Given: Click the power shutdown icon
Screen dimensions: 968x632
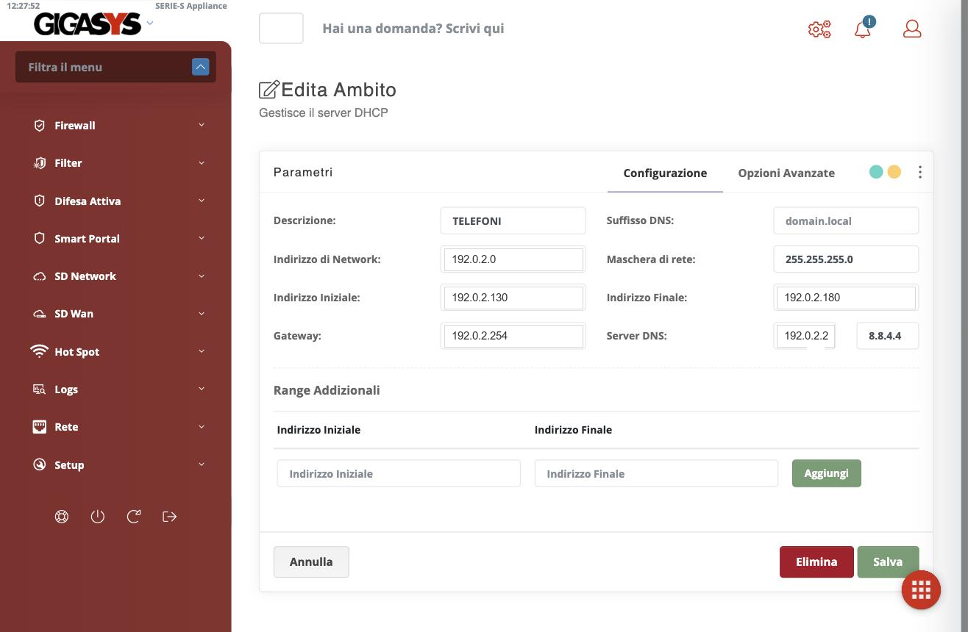Looking at the screenshot, I should [x=98, y=517].
